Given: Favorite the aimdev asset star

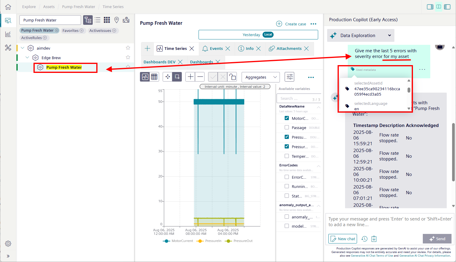Looking at the screenshot, I should 128,48.
